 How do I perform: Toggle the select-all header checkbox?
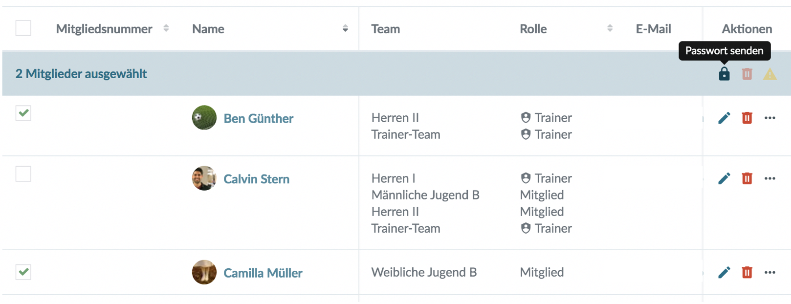tap(23, 28)
